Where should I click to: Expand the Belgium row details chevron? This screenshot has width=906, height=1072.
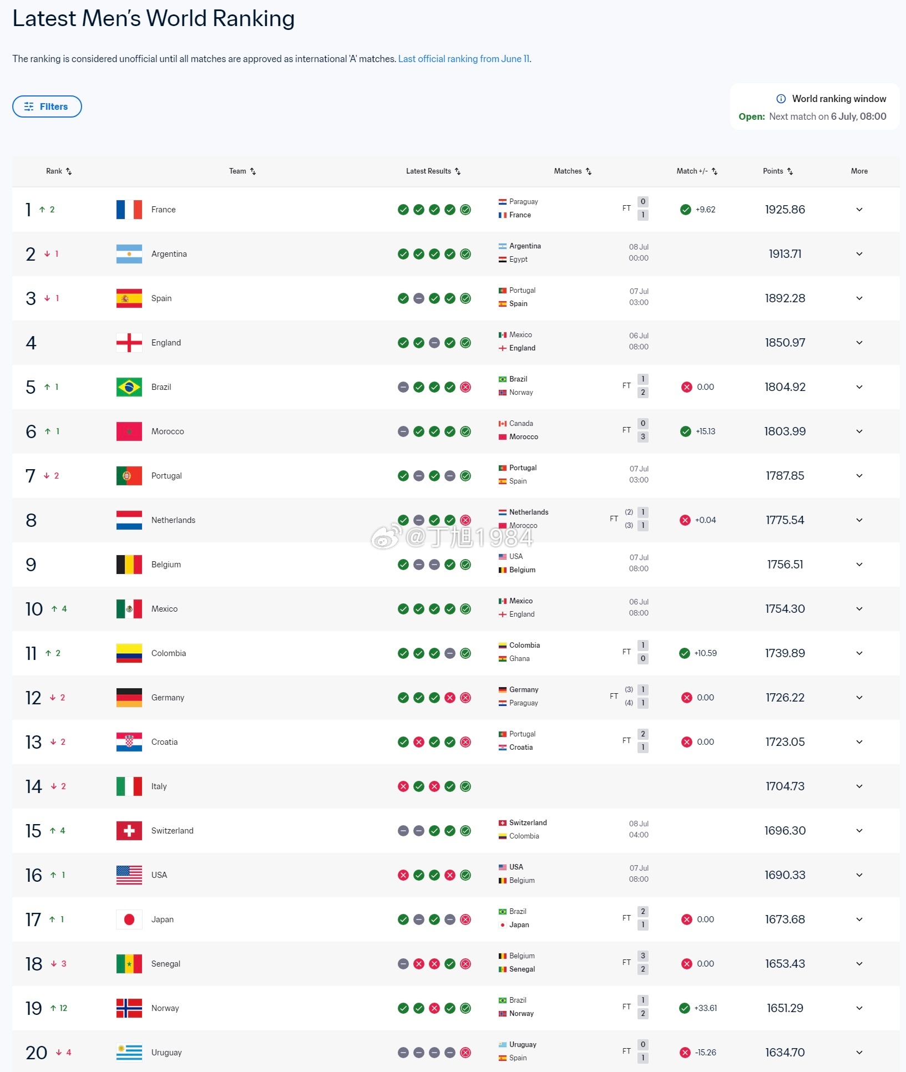859,565
